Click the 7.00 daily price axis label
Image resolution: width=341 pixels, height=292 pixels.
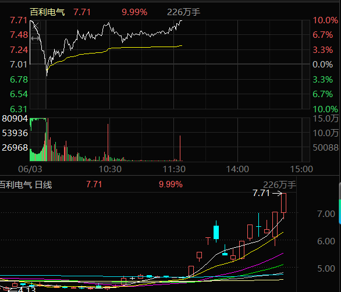(326, 214)
